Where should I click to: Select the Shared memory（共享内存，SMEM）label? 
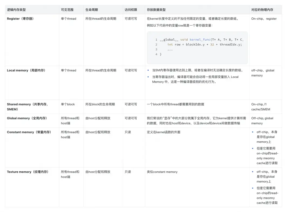pos(27,107)
